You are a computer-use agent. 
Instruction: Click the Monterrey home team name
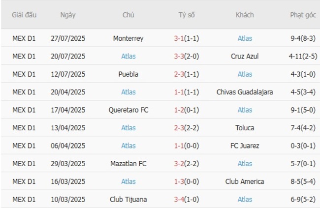pyautogui.click(x=128, y=38)
